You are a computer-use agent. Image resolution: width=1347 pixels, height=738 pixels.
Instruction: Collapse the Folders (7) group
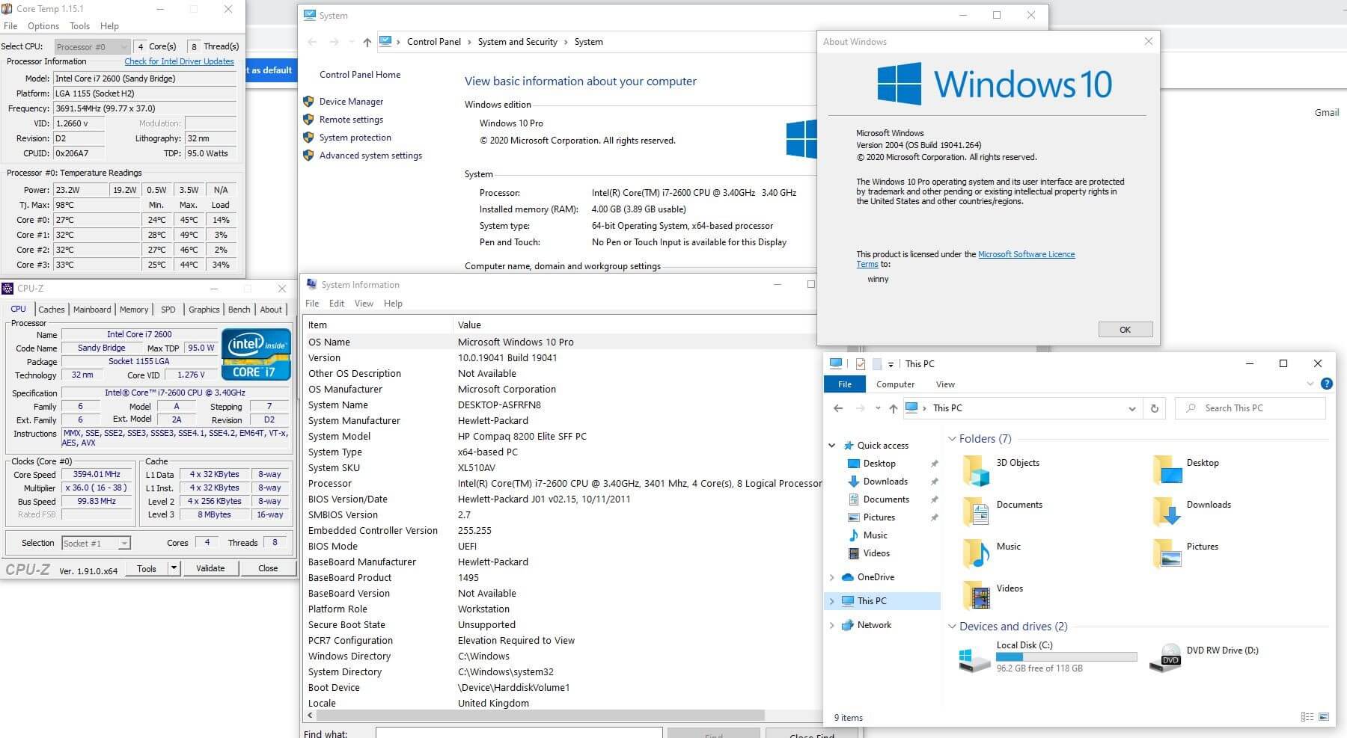click(x=952, y=439)
